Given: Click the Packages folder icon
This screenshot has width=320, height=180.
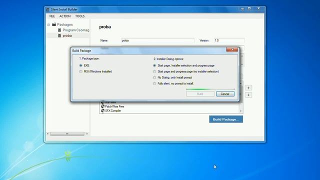Looking at the screenshot, I should [54, 24].
